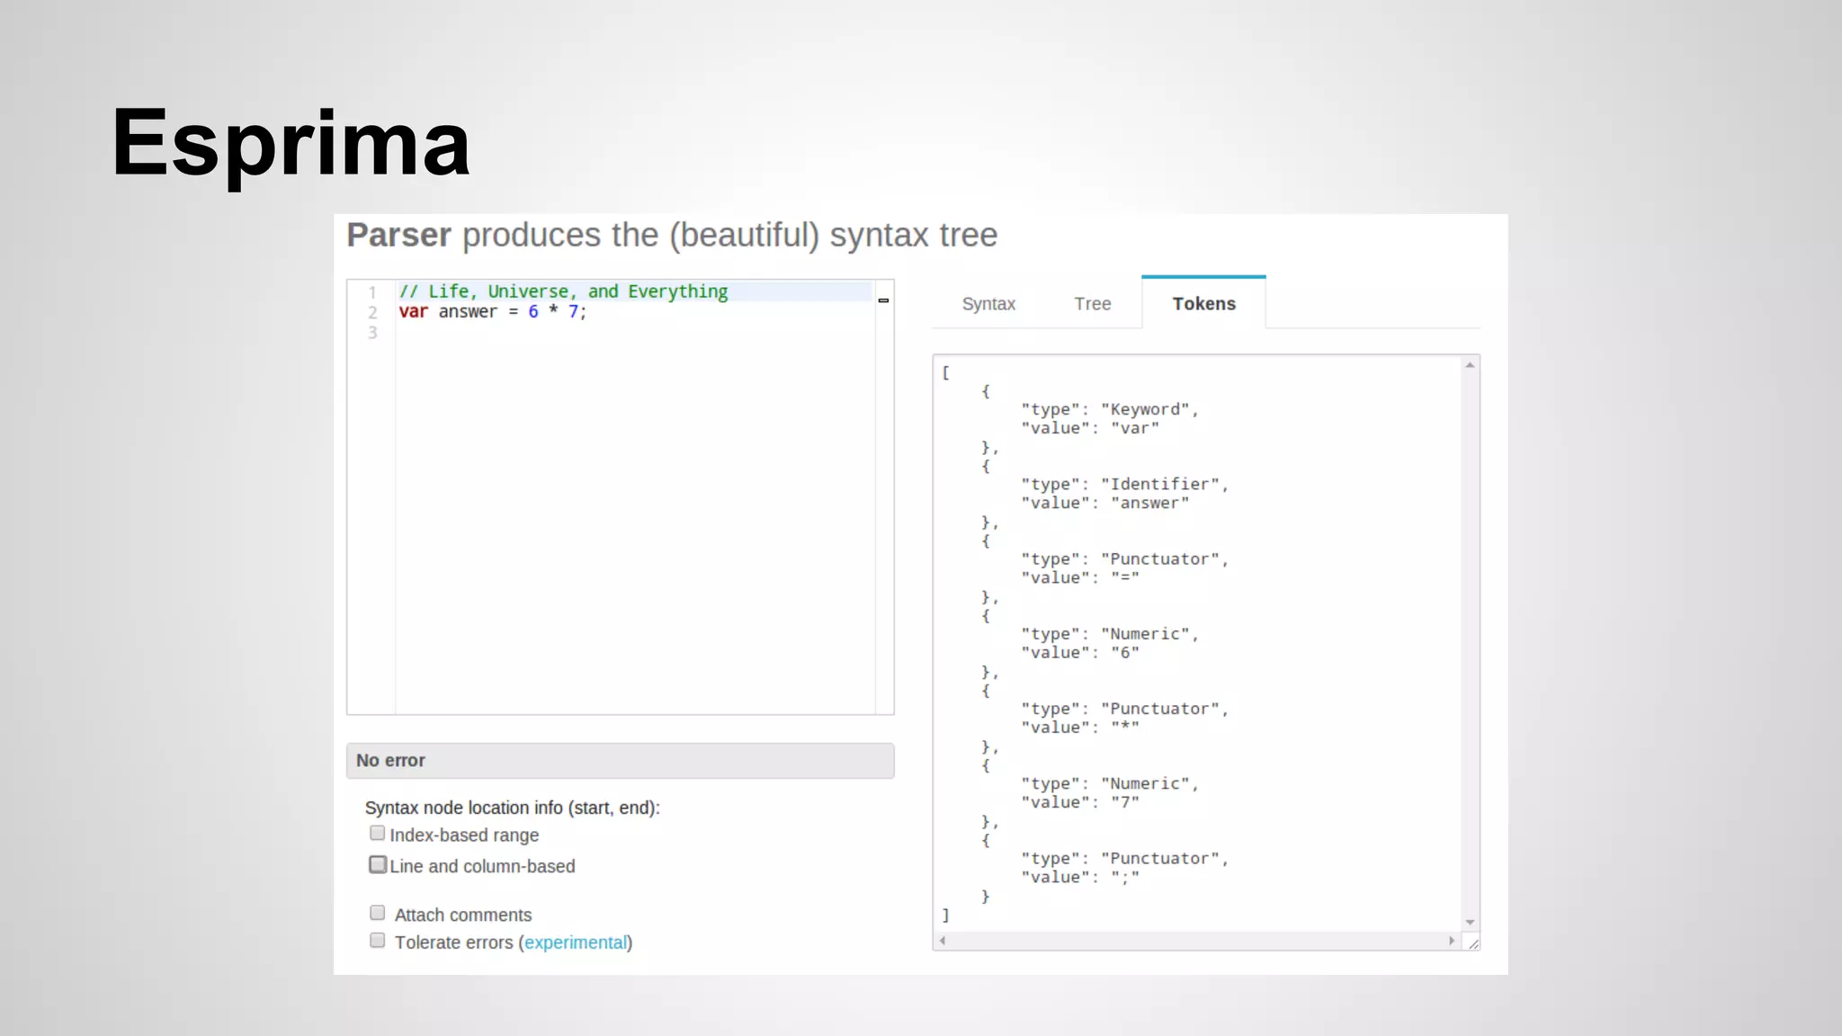Click line number 3 in editor gutter
The width and height of the screenshot is (1842, 1036).
372,333
